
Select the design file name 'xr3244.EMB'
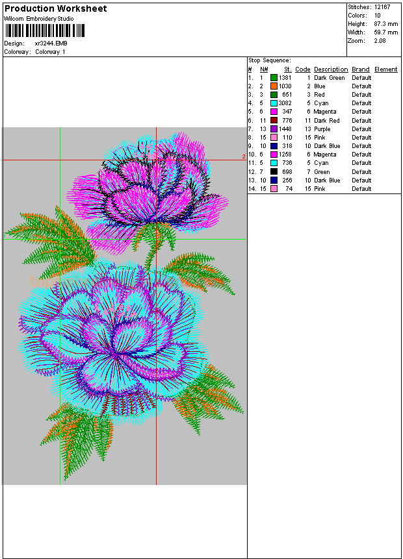pos(51,43)
